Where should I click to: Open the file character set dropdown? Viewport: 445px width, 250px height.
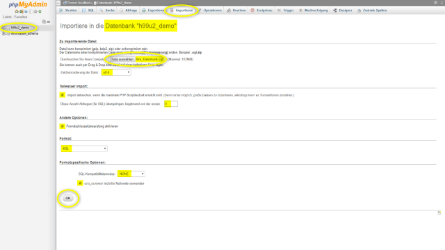coord(116,72)
